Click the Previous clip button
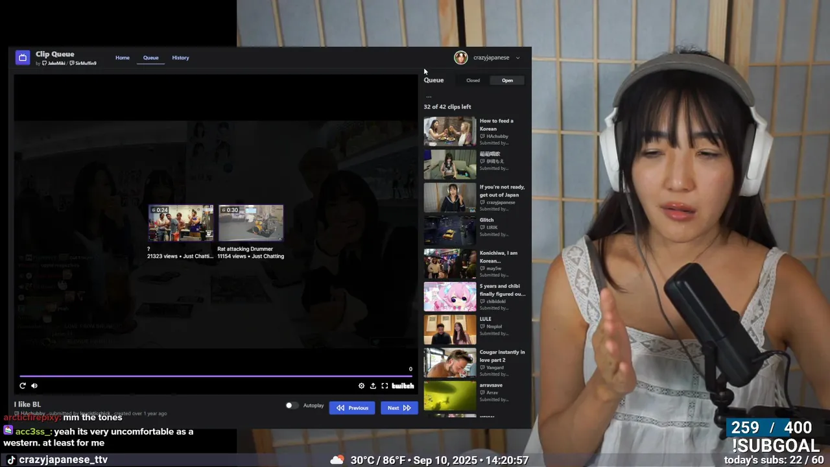 tap(352, 408)
